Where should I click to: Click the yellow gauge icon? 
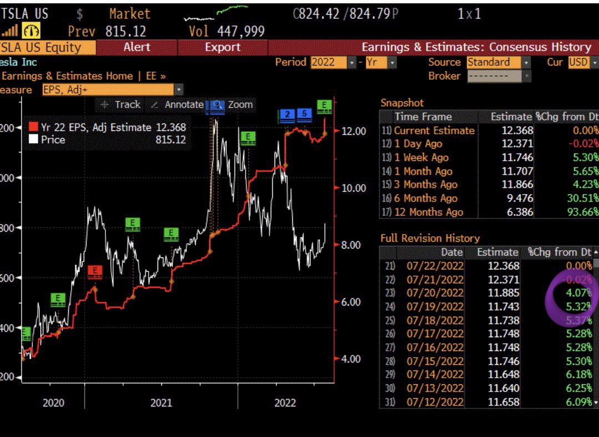pyautogui.click(x=31, y=31)
